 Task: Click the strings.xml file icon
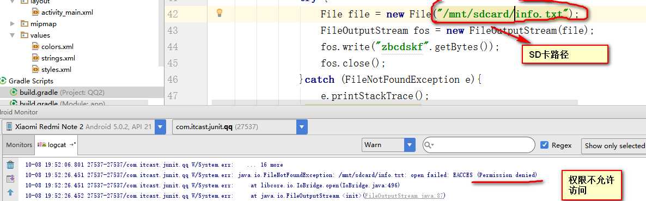(x=35, y=58)
